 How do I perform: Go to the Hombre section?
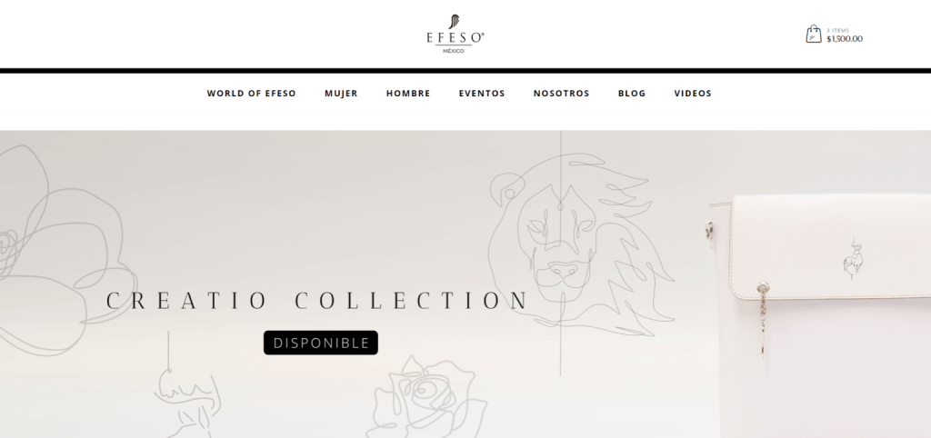point(408,94)
